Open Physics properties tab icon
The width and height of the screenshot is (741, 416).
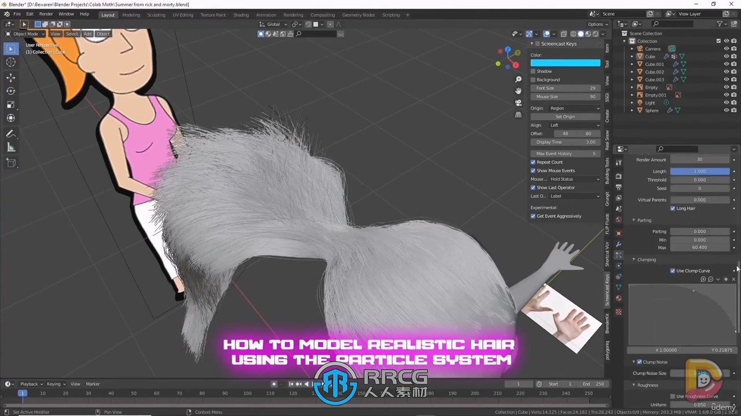coord(619,266)
